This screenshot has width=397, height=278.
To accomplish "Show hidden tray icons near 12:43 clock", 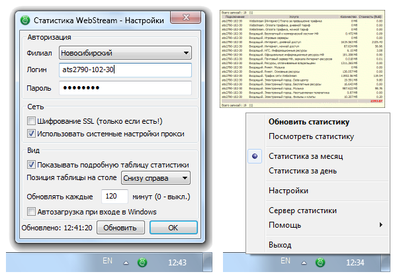I will pos(126,263).
